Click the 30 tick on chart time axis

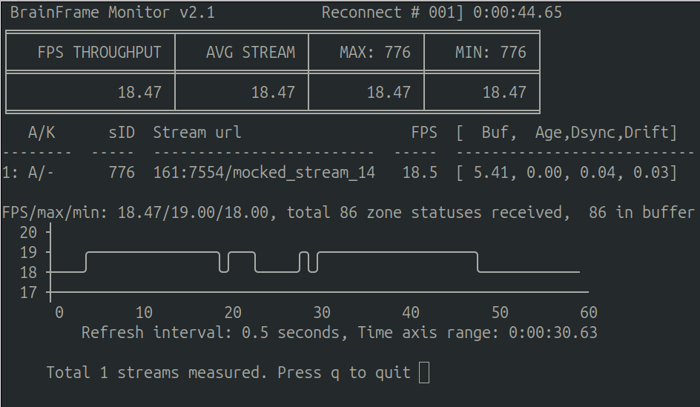point(321,312)
